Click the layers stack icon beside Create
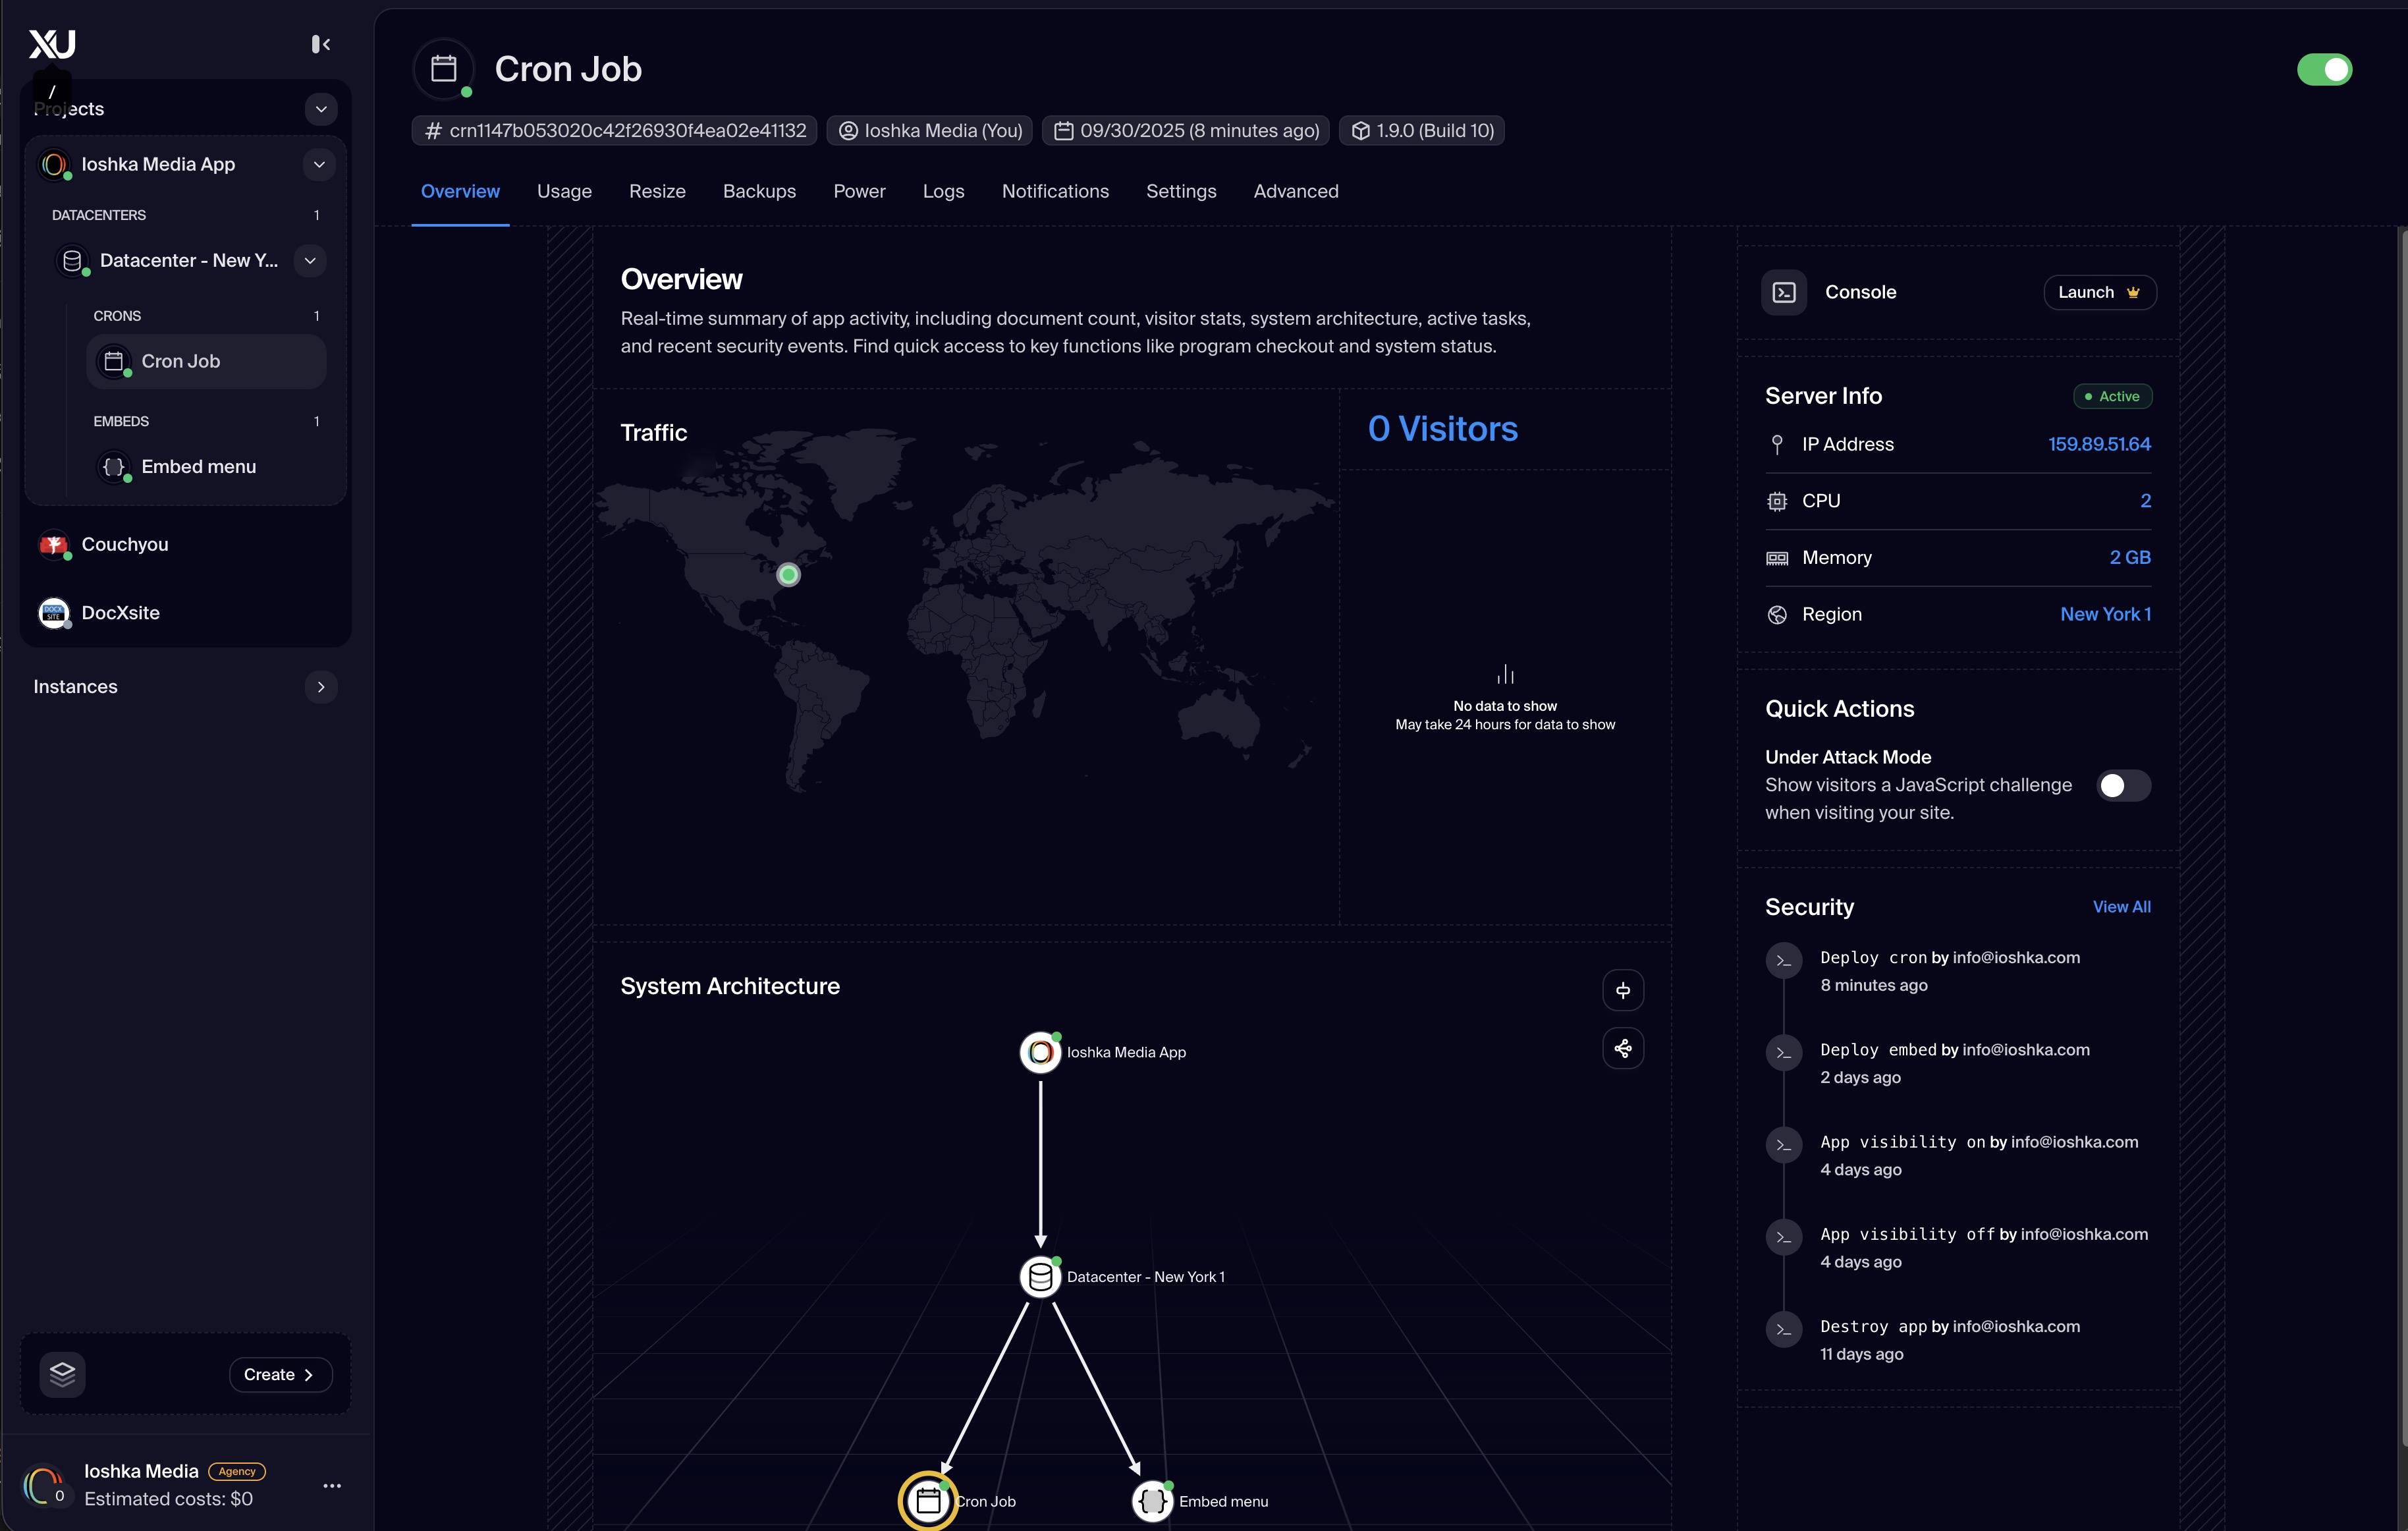The height and width of the screenshot is (1531, 2408). pyautogui.click(x=62, y=1374)
